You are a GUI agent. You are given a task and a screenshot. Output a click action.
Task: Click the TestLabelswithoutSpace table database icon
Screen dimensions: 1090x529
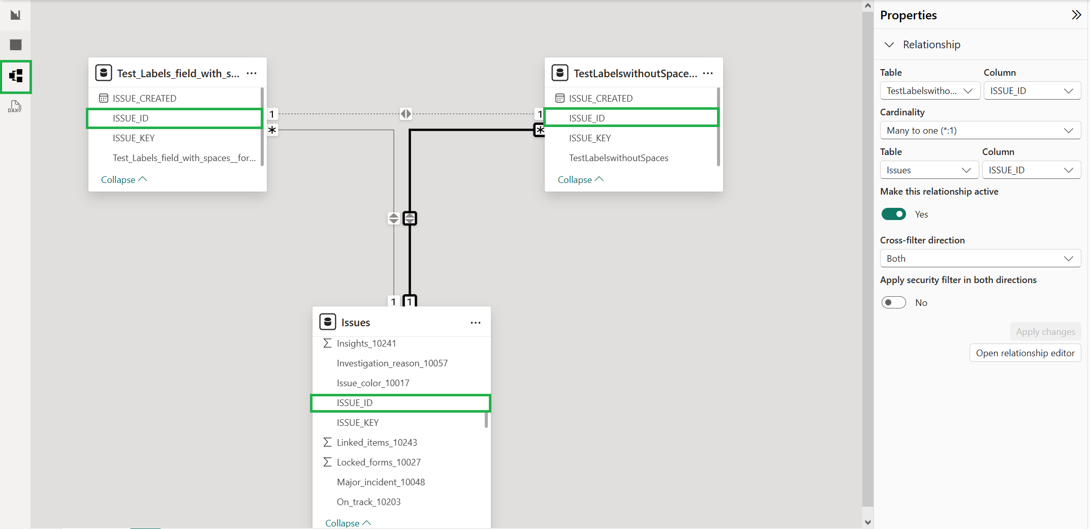(x=560, y=73)
